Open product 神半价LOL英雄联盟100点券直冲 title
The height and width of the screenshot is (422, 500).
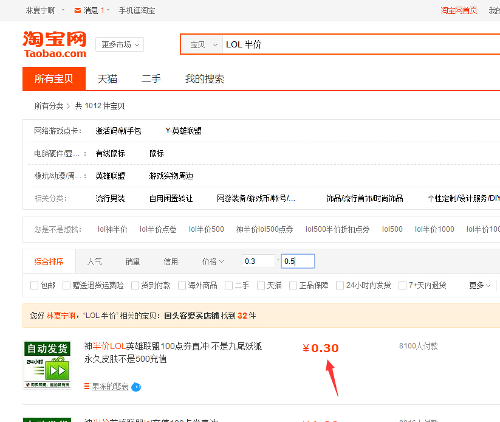[x=173, y=353]
